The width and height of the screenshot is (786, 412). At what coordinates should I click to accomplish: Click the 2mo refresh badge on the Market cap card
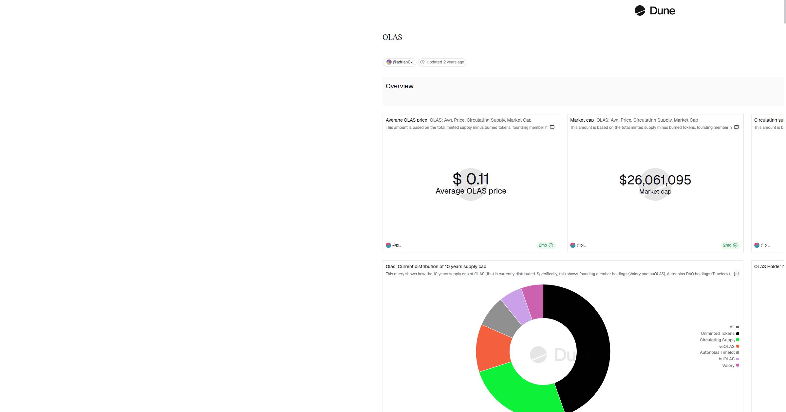(x=730, y=245)
